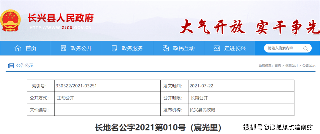The width and height of the screenshot is (320, 134).
Task: Click the home icon beside 首页
Action: click(18, 48)
